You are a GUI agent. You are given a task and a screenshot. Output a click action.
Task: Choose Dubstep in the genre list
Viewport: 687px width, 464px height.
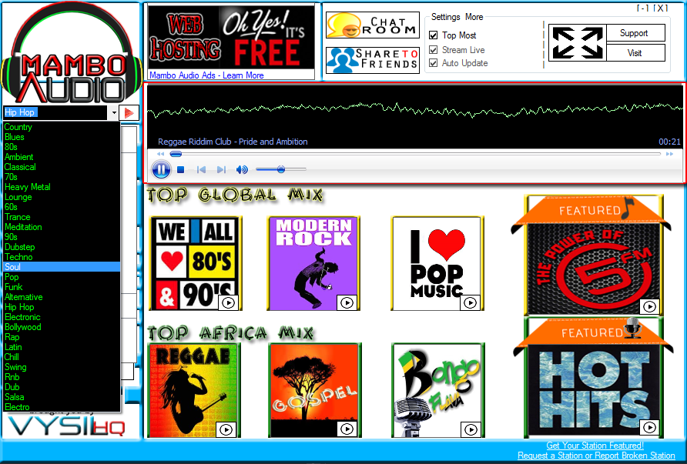62,247
